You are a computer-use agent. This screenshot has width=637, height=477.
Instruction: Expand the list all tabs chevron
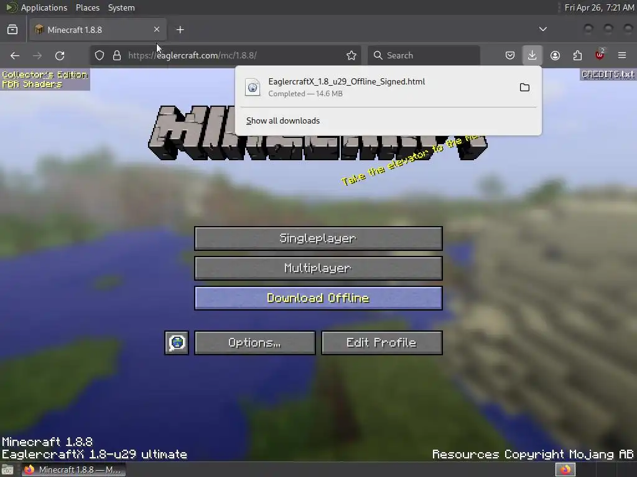coord(542,29)
